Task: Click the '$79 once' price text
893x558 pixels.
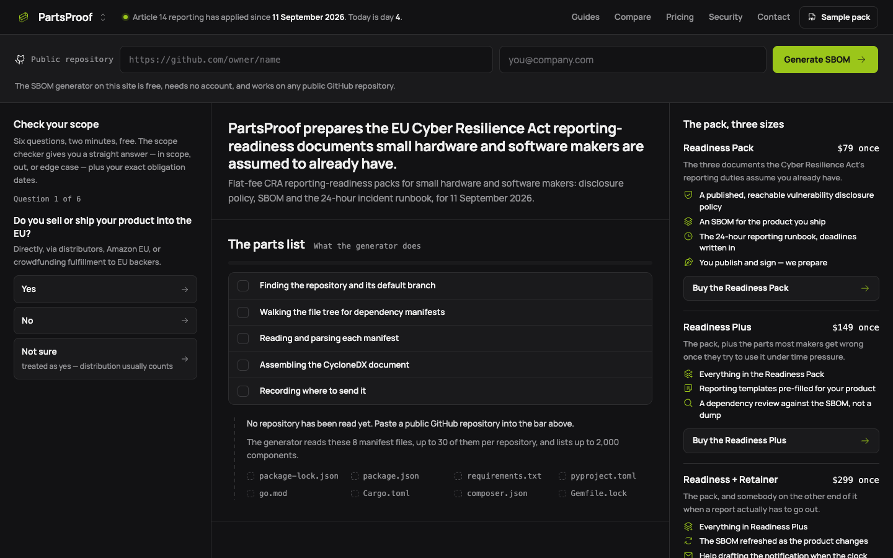Action: (858, 148)
